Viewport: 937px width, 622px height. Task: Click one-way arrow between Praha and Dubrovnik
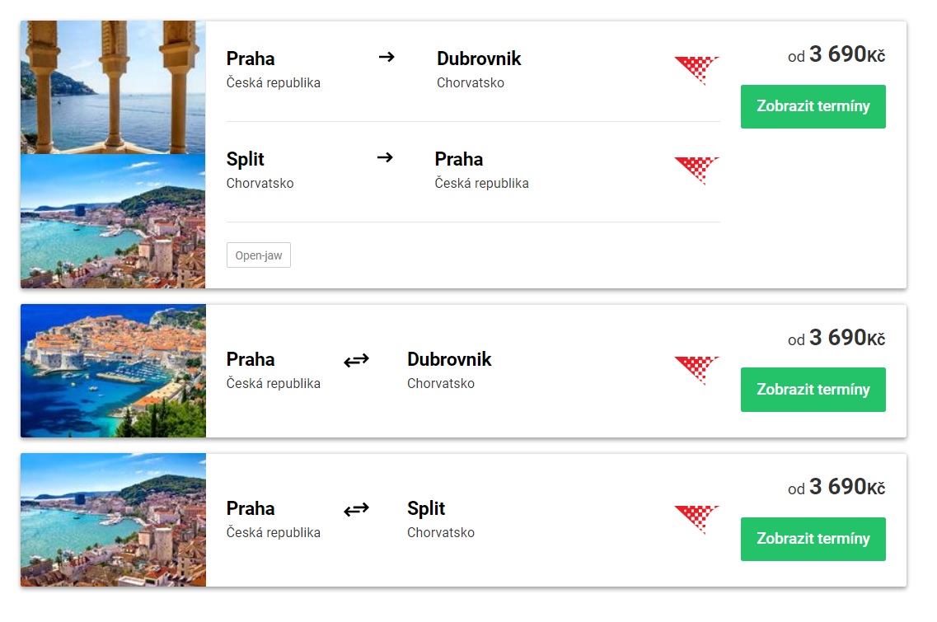(x=387, y=58)
